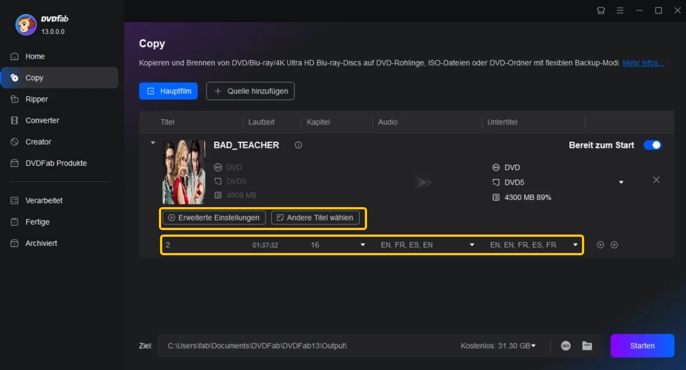Image resolution: width=686 pixels, height=370 pixels.
Task: Open DVDFab Produkte page
Action: 56,163
